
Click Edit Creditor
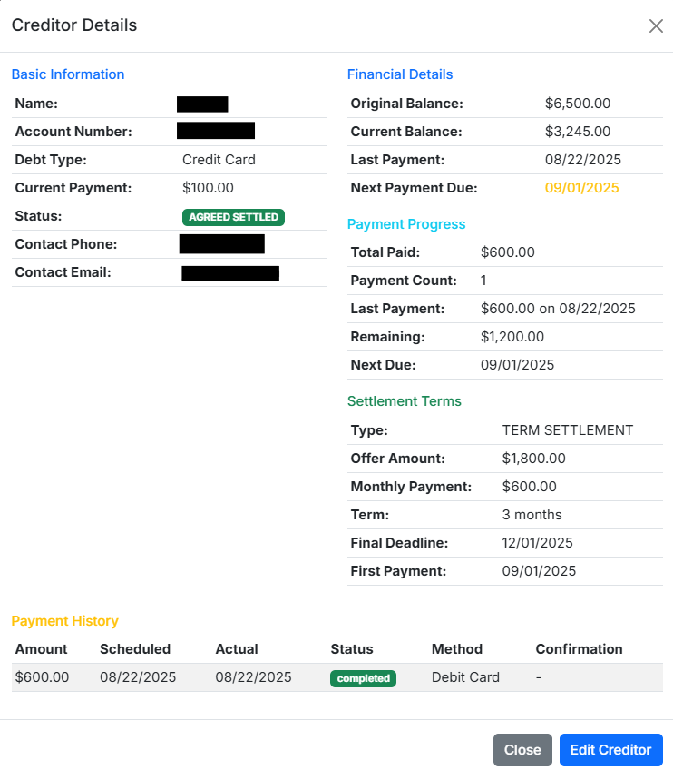610,749
